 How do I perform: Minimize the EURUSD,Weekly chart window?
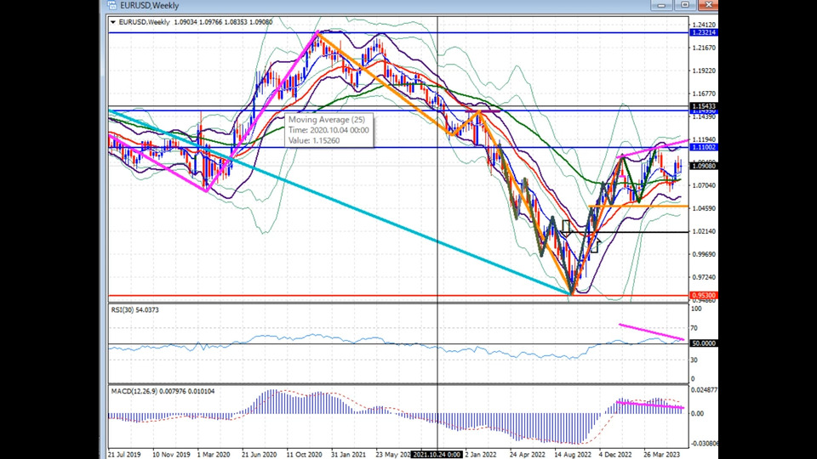(x=661, y=5)
